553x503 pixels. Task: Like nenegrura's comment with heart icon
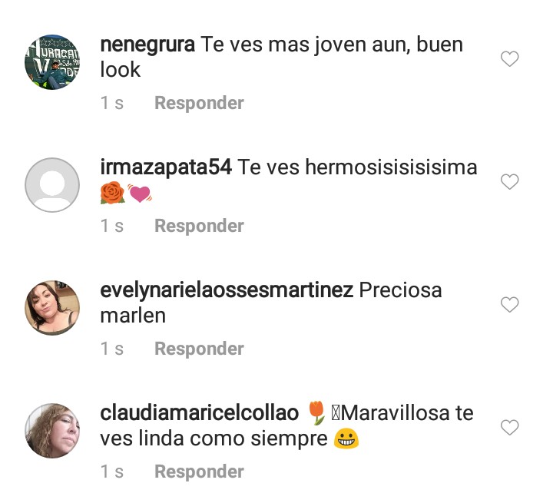[510, 58]
